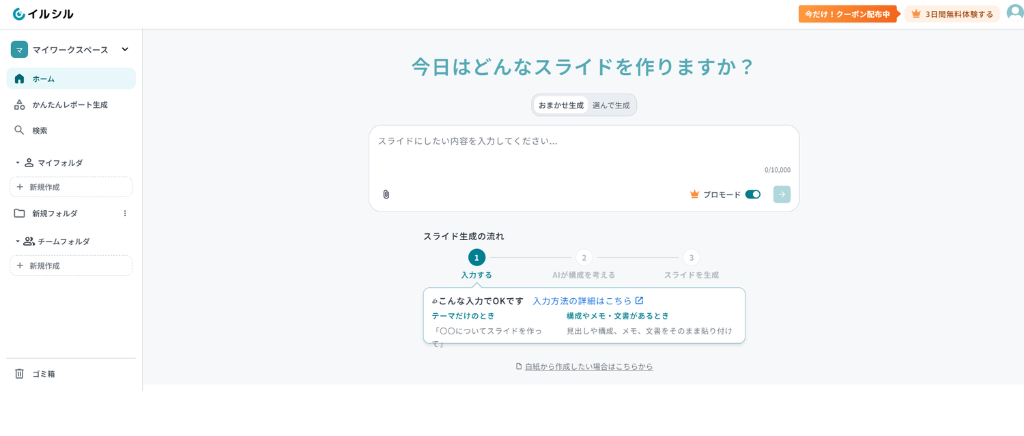Click 新規作成 under マイフォルダ

[71, 187]
